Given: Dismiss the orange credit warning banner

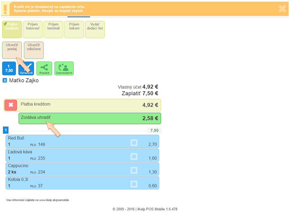Looking at the screenshot, I should 282,9.
